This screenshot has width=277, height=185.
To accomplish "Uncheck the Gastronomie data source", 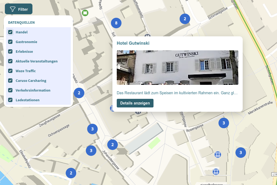I will [10, 42].
